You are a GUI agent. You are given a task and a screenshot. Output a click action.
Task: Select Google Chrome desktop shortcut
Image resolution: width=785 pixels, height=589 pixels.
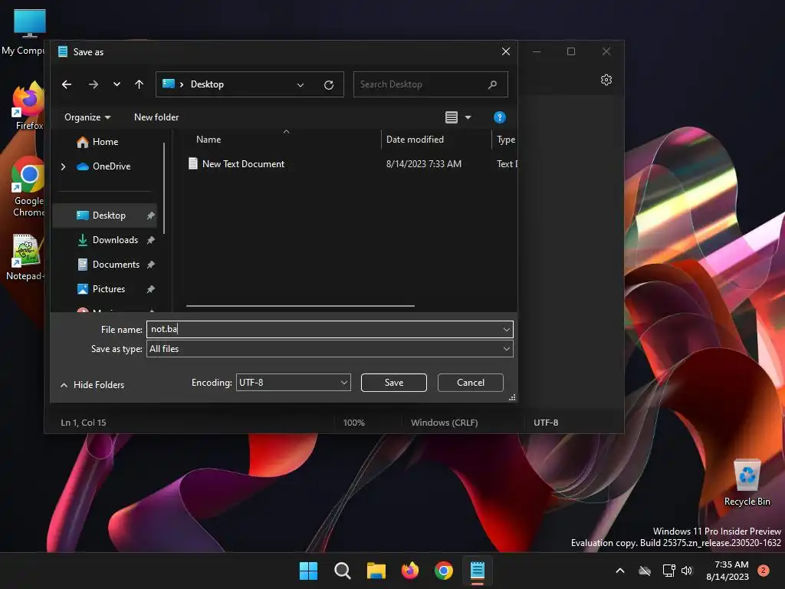coord(28,187)
